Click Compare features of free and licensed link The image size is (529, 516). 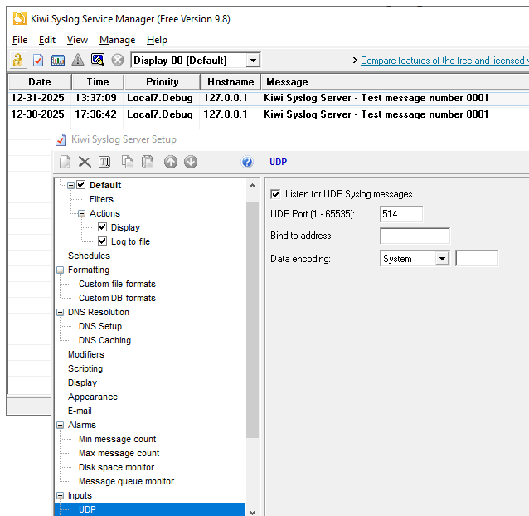point(444,61)
